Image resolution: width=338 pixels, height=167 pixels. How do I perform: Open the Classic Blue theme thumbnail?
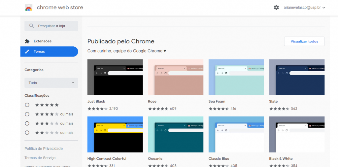pyautogui.click(x=236, y=134)
